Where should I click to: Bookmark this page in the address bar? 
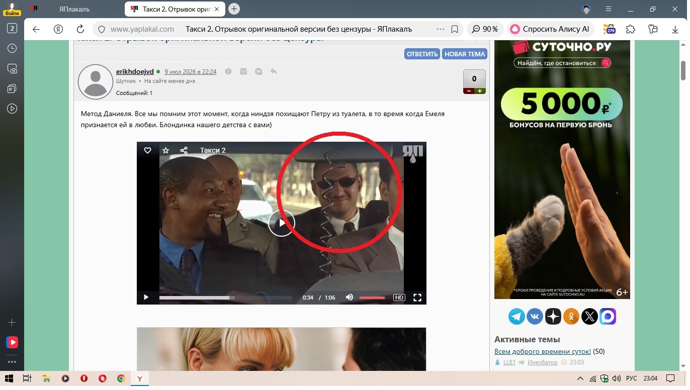(x=455, y=29)
